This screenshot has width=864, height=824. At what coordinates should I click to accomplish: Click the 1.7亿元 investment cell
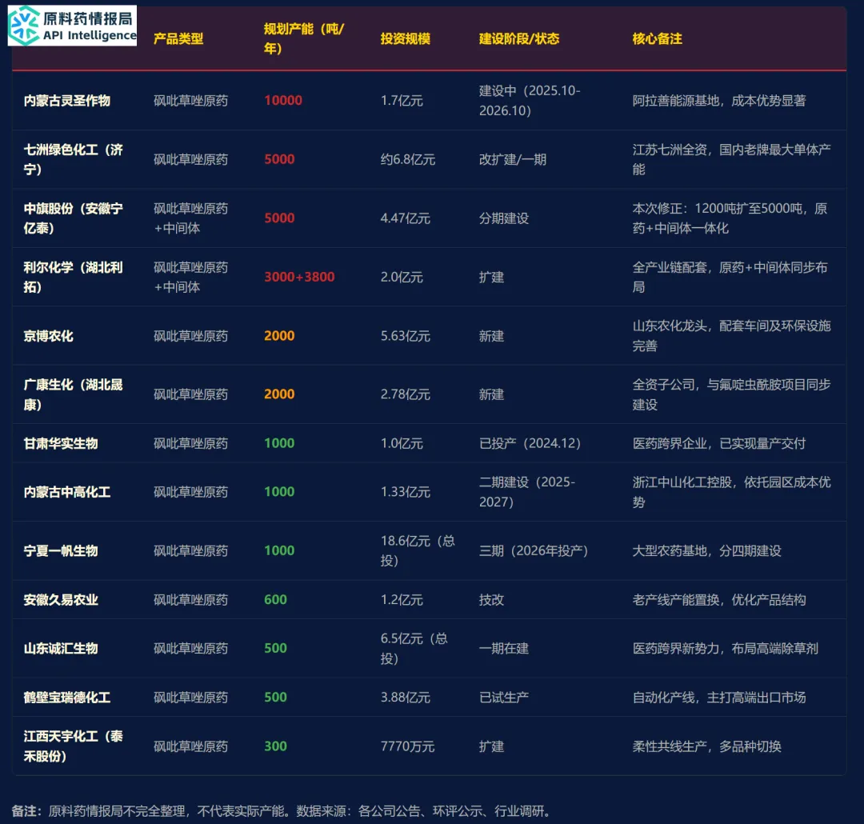[402, 100]
